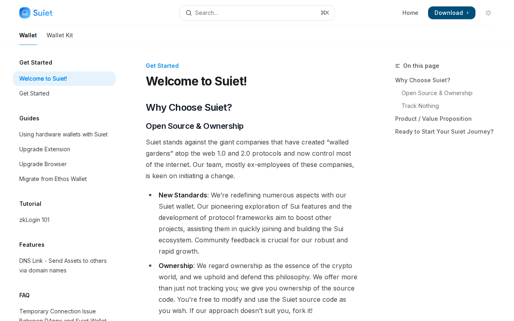Click the Get Started breadcrumb link

pyautogui.click(x=162, y=66)
